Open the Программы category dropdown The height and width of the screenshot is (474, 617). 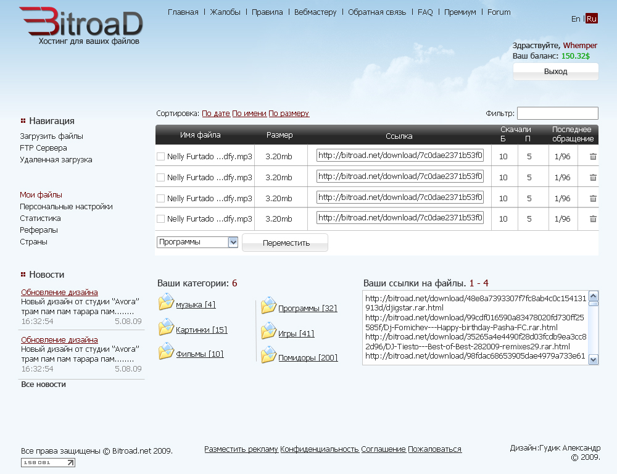pyautogui.click(x=197, y=242)
